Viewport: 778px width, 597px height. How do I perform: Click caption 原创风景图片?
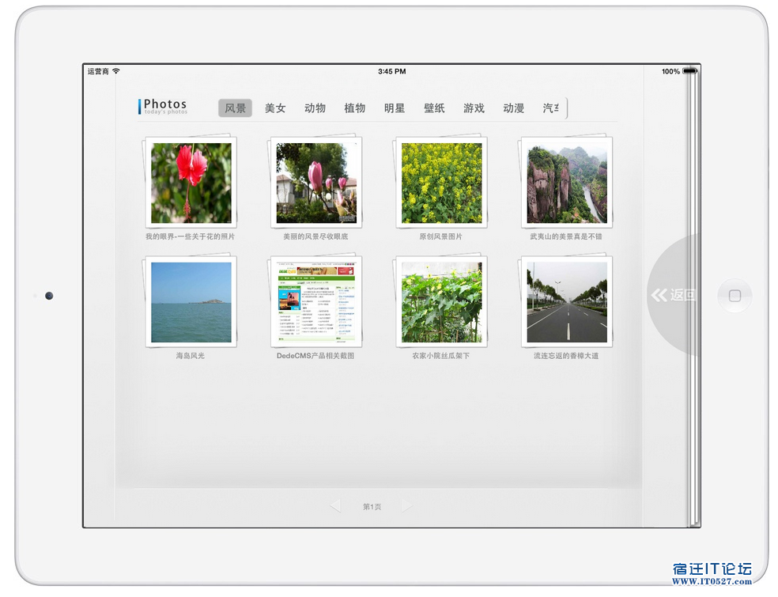coord(440,236)
